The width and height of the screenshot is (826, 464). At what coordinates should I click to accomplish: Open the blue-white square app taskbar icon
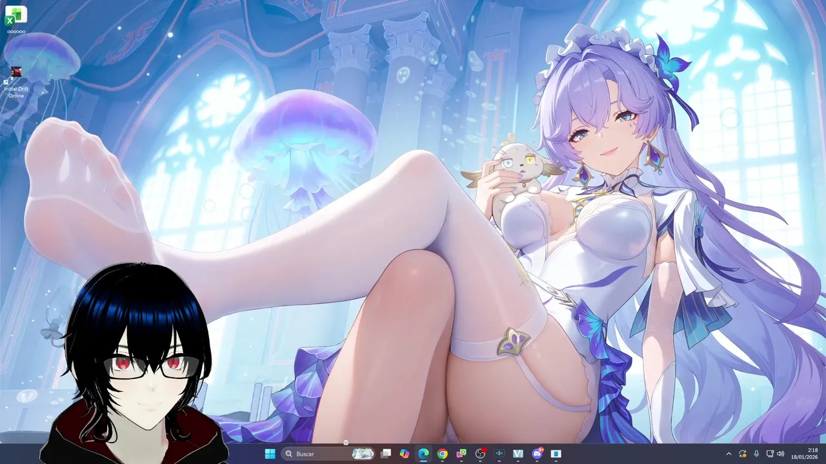[x=556, y=454]
